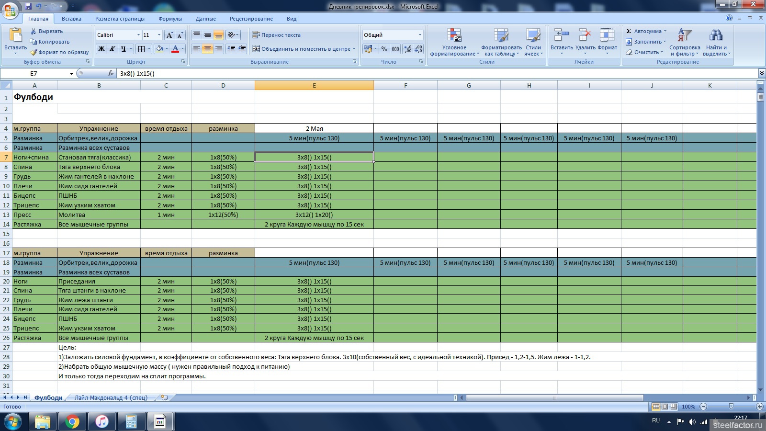Viewport: 766px width, 431px height.
Task: Click Объединить и поместить в центре
Action: 304,49
